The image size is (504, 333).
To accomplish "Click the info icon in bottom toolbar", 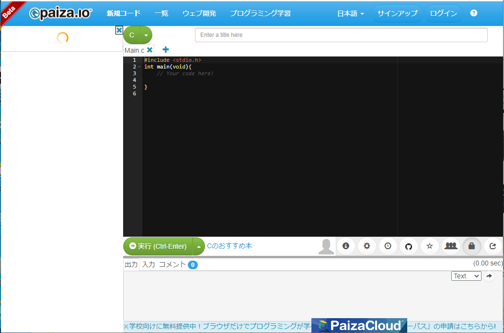I will pos(346,246).
